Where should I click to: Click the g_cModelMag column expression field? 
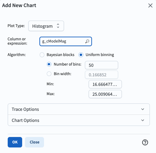point(66,41)
